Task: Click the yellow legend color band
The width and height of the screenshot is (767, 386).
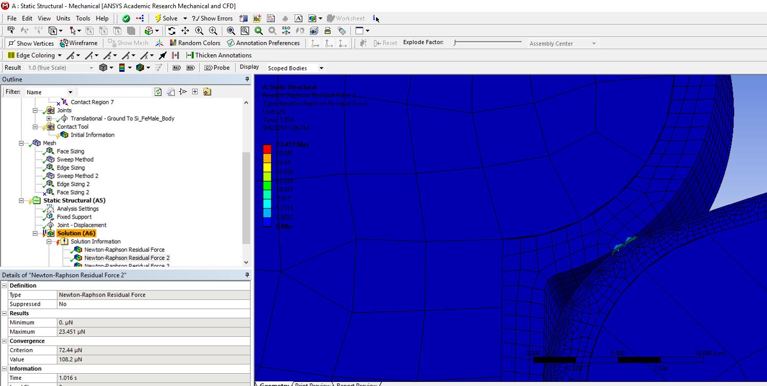Action: point(267,167)
